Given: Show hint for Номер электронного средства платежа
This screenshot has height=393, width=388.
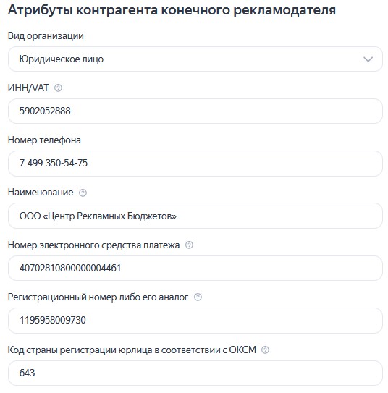Looking at the screenshot, I should pyautogui.click(x=189, y=245).
